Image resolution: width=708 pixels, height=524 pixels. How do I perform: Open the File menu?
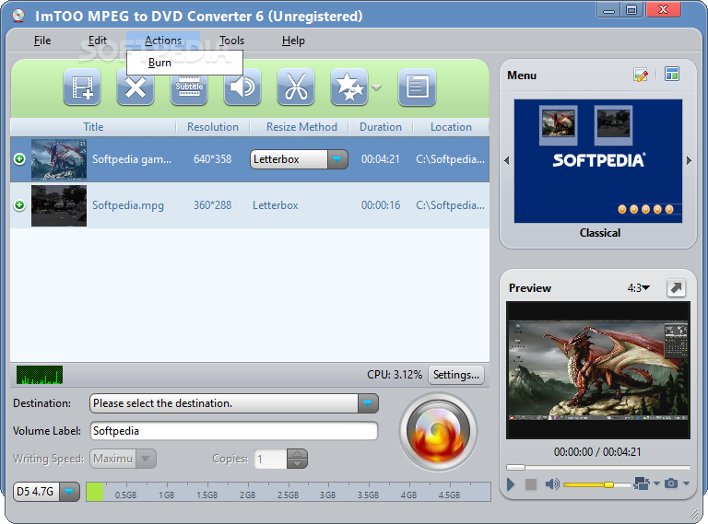coord(42,41)
